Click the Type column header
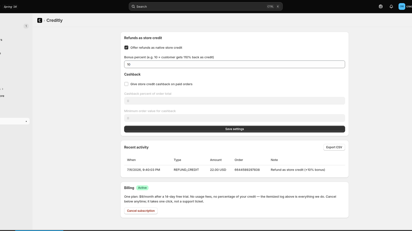Viewport: 412px width, 231px height. coord(177,160)
